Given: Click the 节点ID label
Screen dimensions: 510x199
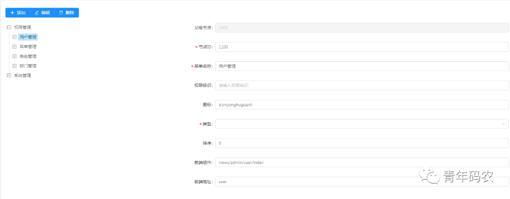Looking at the screenshot, I should (x=205, y=47).
